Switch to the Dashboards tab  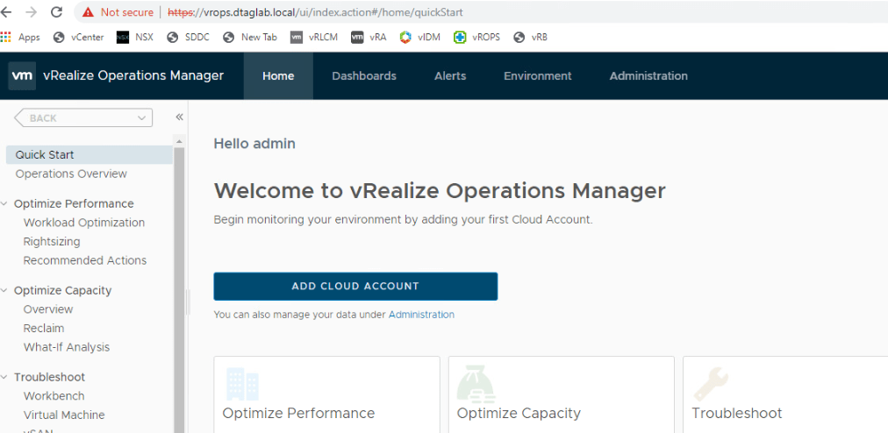point(363,76)
